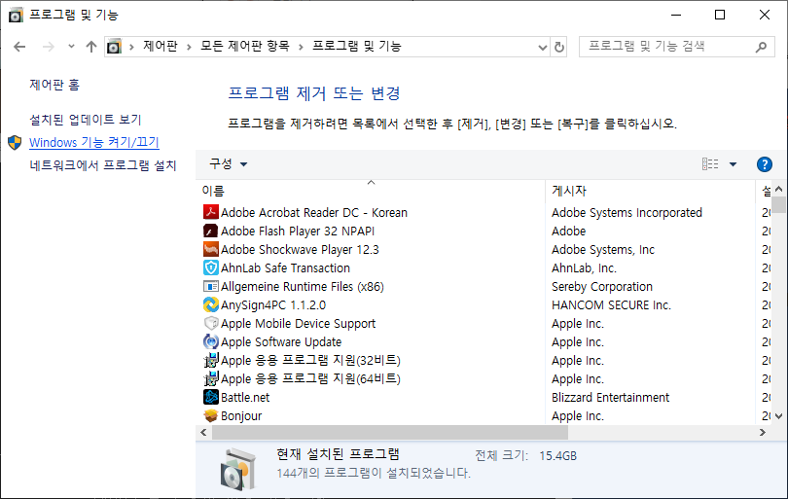The height and width of the screenshot is (499, 788).
Task: Expand chevron before 제어판 in breadcrumb
Action: 131,47
